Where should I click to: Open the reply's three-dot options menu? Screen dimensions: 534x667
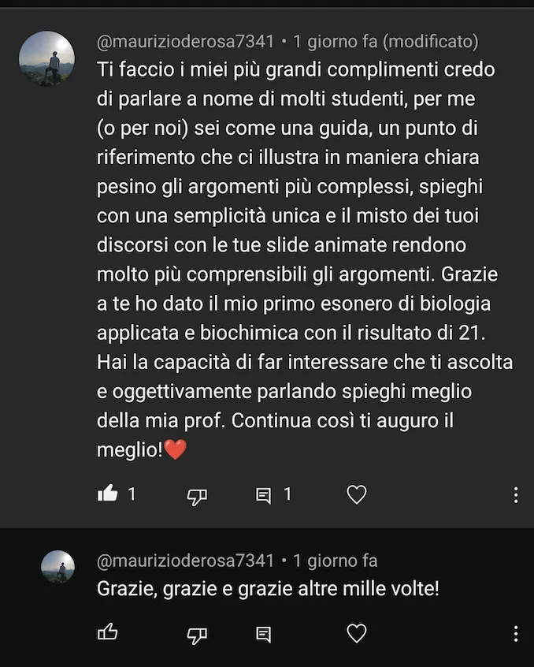pyautogui.click(x=516, y=634)
